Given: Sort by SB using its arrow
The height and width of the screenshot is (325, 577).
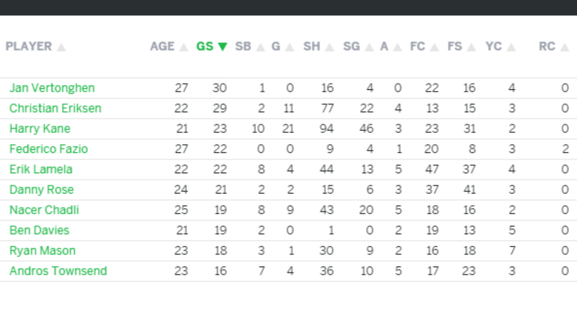Looking at the screenshot, I should [261, 47].
